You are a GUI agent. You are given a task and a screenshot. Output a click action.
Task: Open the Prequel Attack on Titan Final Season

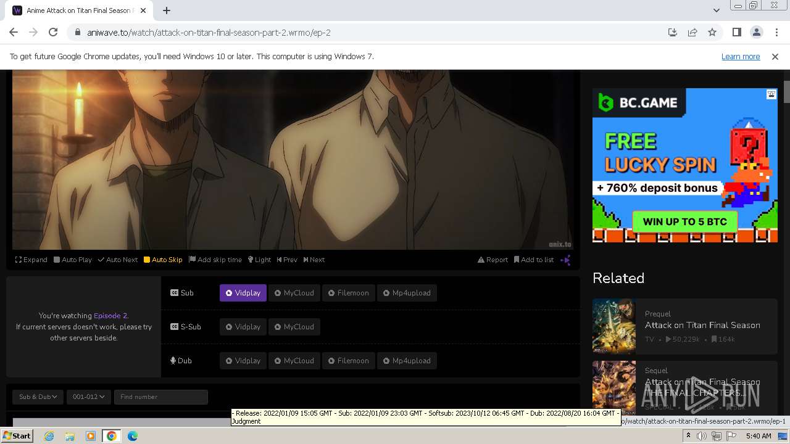[x=702, y=325]
